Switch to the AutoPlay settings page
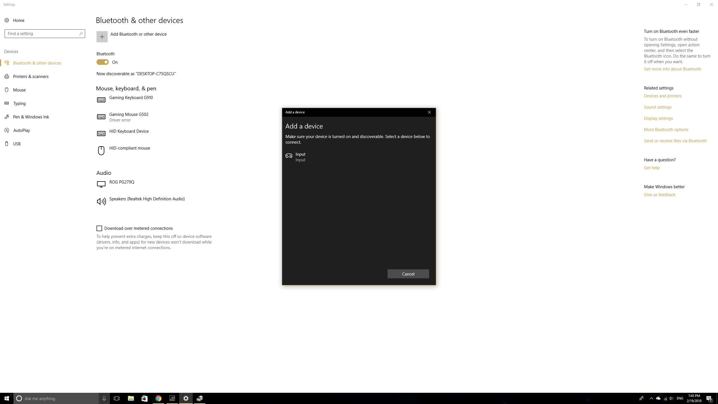This screenshot has height=404, width=718. click(21, 130)
